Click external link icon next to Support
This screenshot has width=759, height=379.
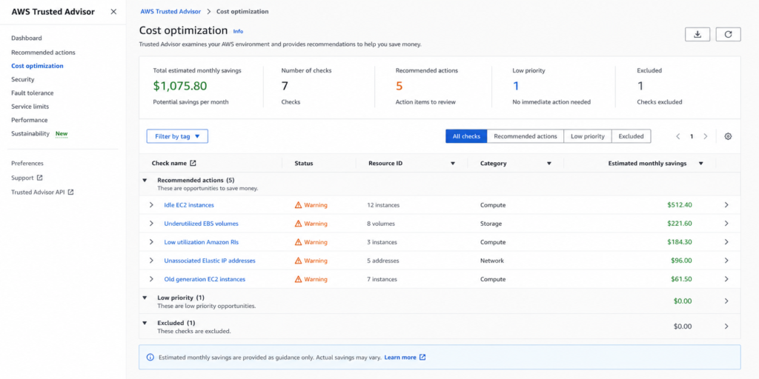[x=40, y=178]
